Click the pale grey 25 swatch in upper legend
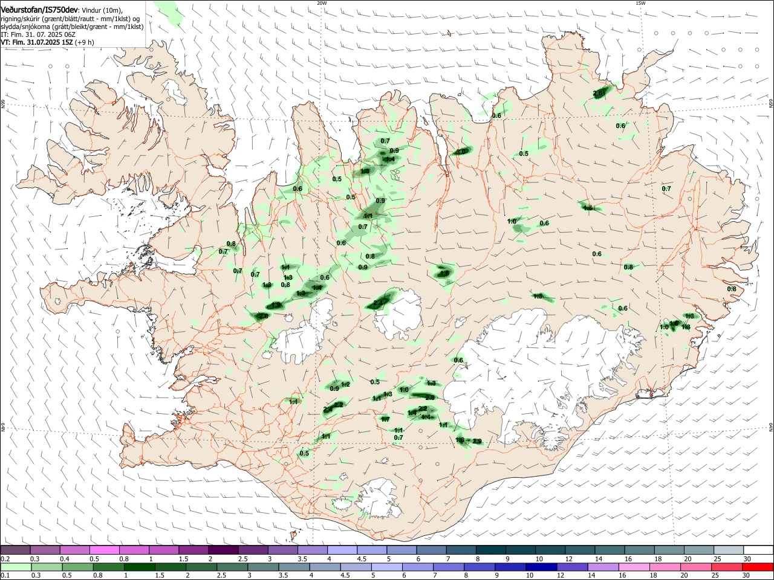 [x=728, y=550]
